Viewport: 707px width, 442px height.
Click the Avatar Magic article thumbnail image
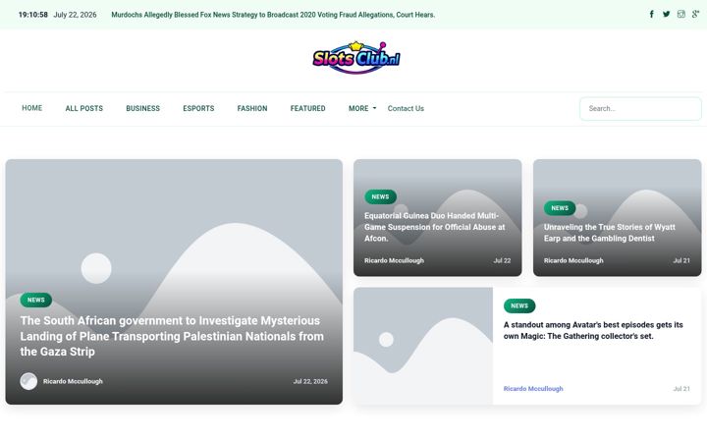pos(423,346)
